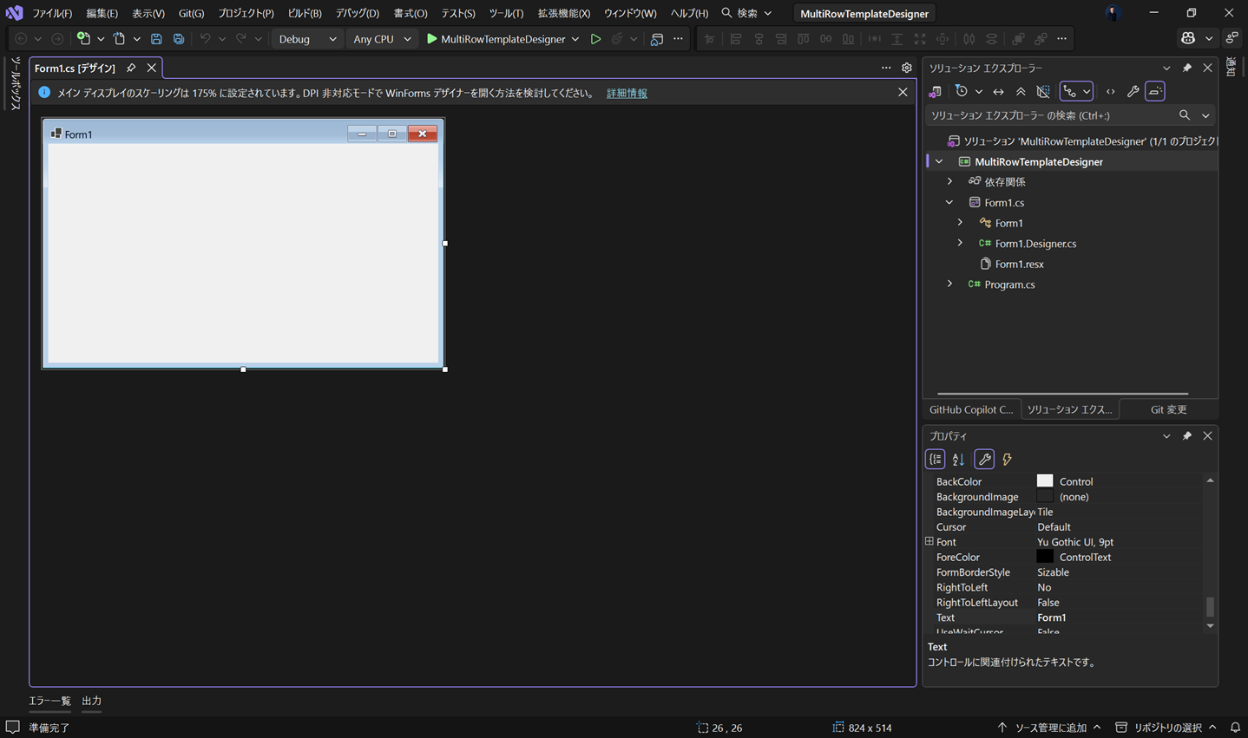Click the green Start debugging play icon
The image size is (1248, 738).
(431, 39)
